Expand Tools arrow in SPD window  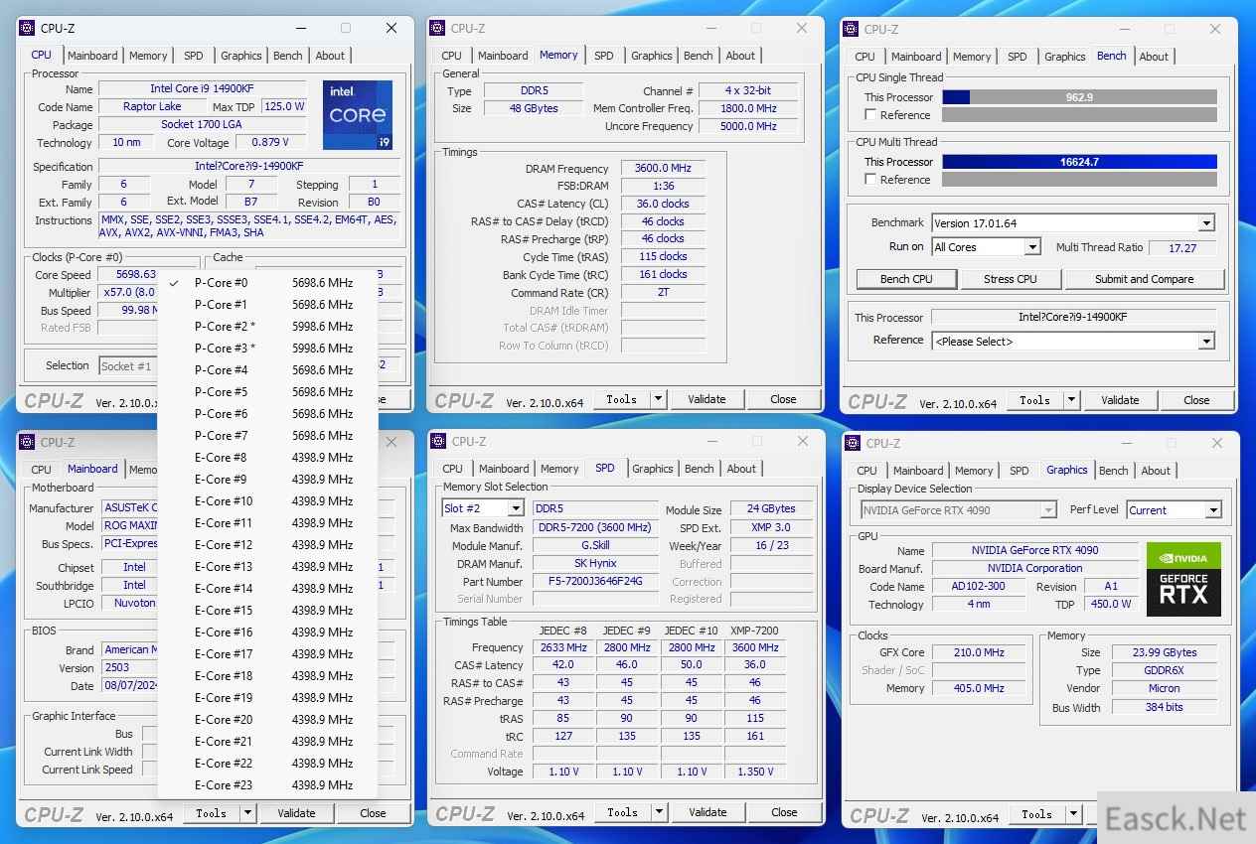[658, 812]
